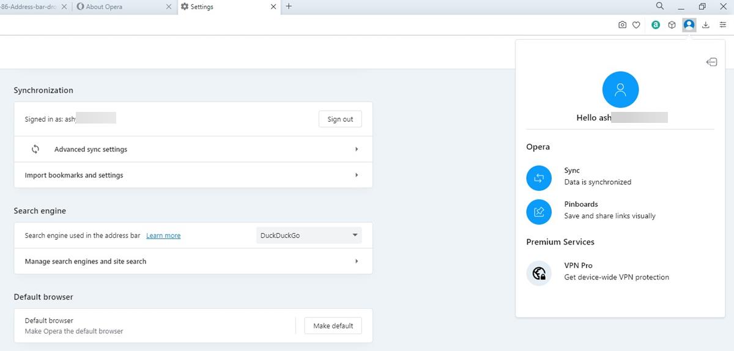
Task: Click the Premium Services heading
Action: pos(560,242)
